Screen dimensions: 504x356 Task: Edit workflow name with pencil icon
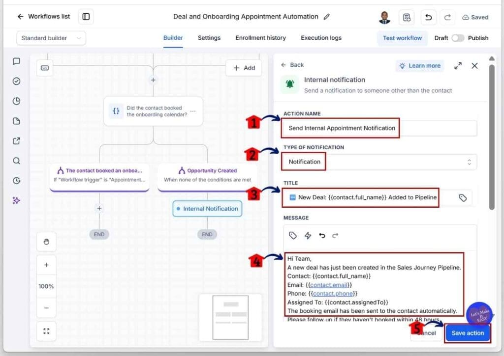click(x=327, y=17)
